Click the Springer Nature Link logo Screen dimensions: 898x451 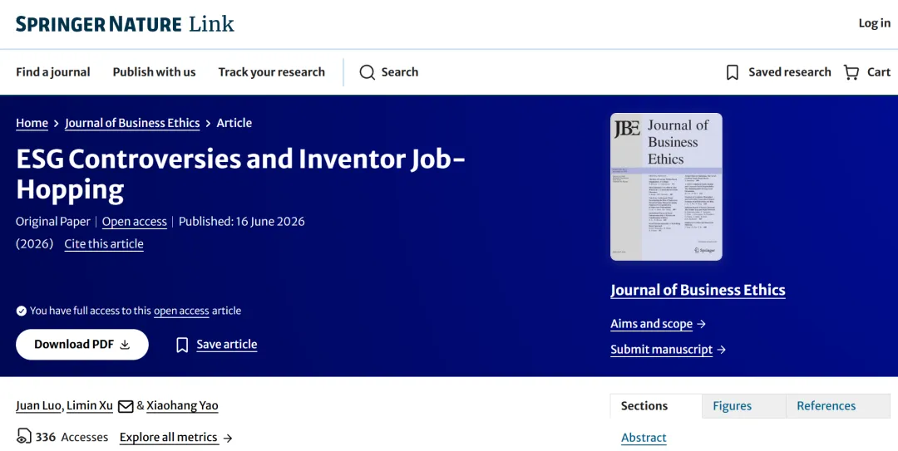coord(125,24)
